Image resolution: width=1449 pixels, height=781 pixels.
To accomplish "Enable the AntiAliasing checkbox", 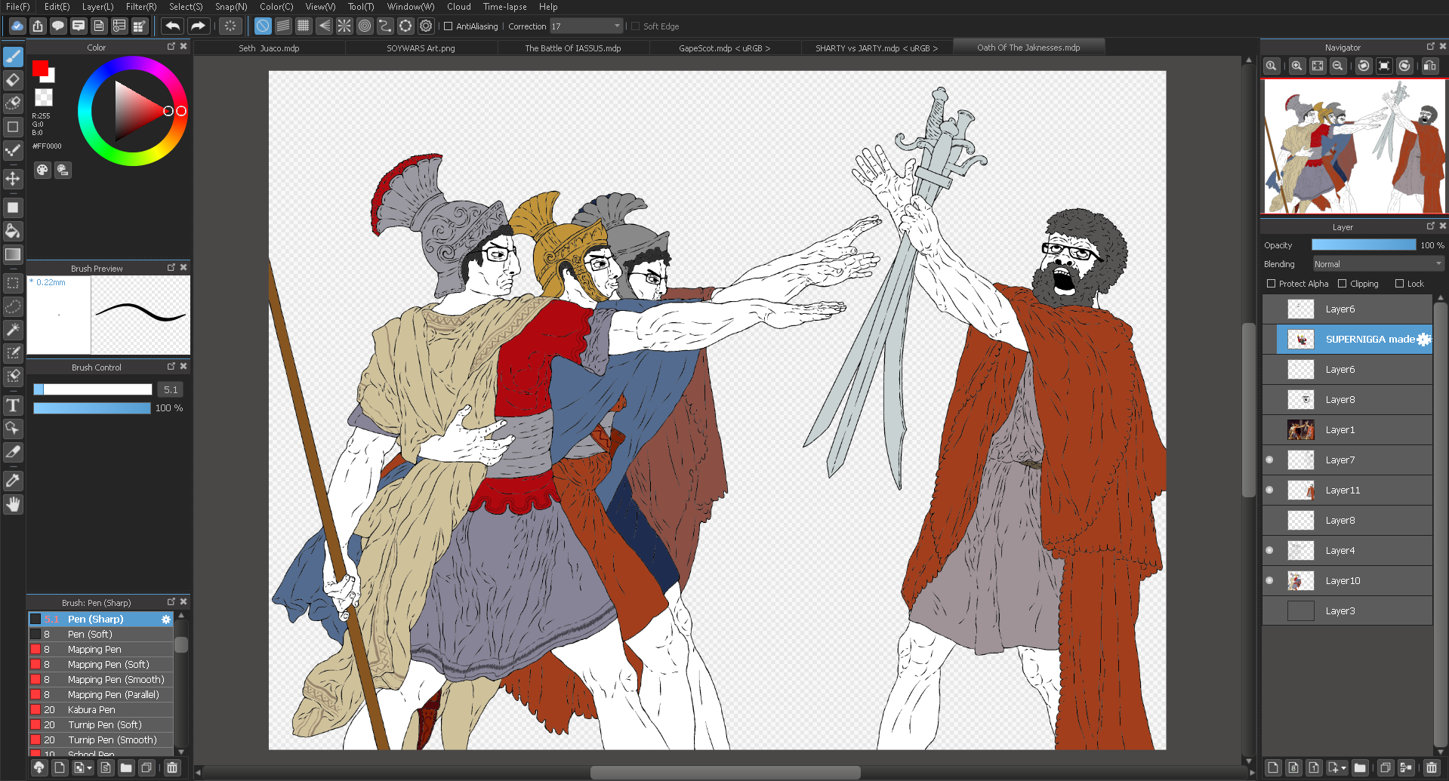I will (x=449, y=26).
